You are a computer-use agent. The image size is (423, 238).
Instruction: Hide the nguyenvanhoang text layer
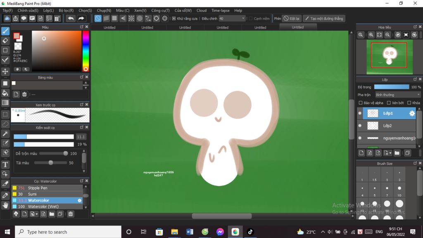point(360,138)
